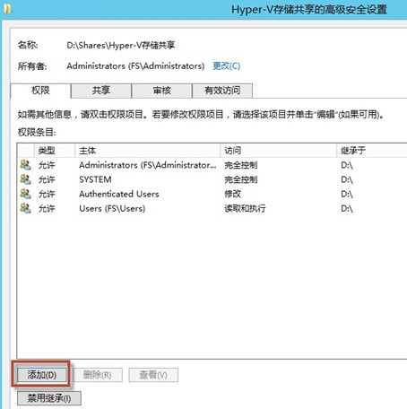Click the 禁用继承(I) button
Image resolution: width=407 pixels, height=409 pixels.
(x=49, y=398)
